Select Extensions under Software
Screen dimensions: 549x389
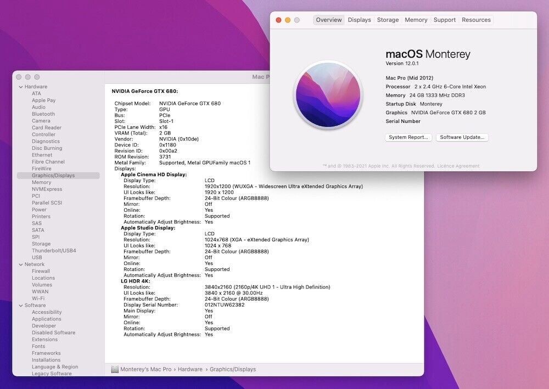(45, 339)
